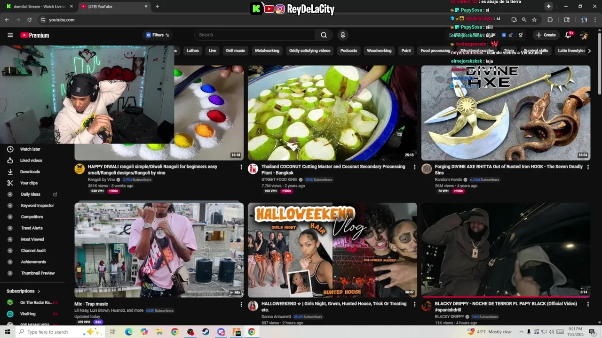Open a new browser tab
The width and height of the screenshot is (602, 338).
157,7
